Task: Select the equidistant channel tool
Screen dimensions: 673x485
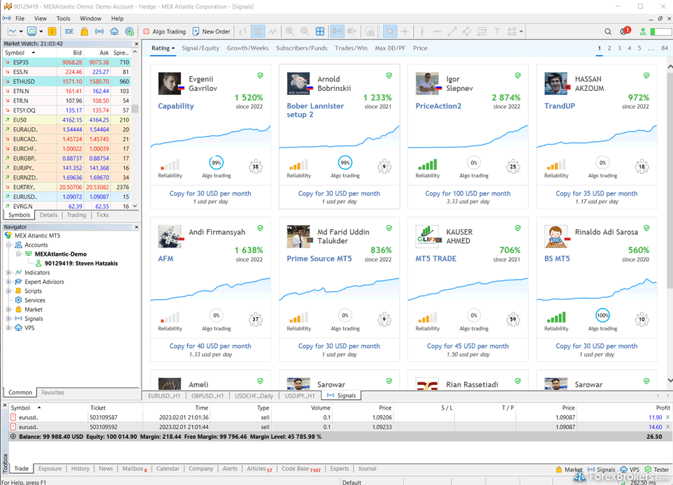Action: click(x=467, y=31)
